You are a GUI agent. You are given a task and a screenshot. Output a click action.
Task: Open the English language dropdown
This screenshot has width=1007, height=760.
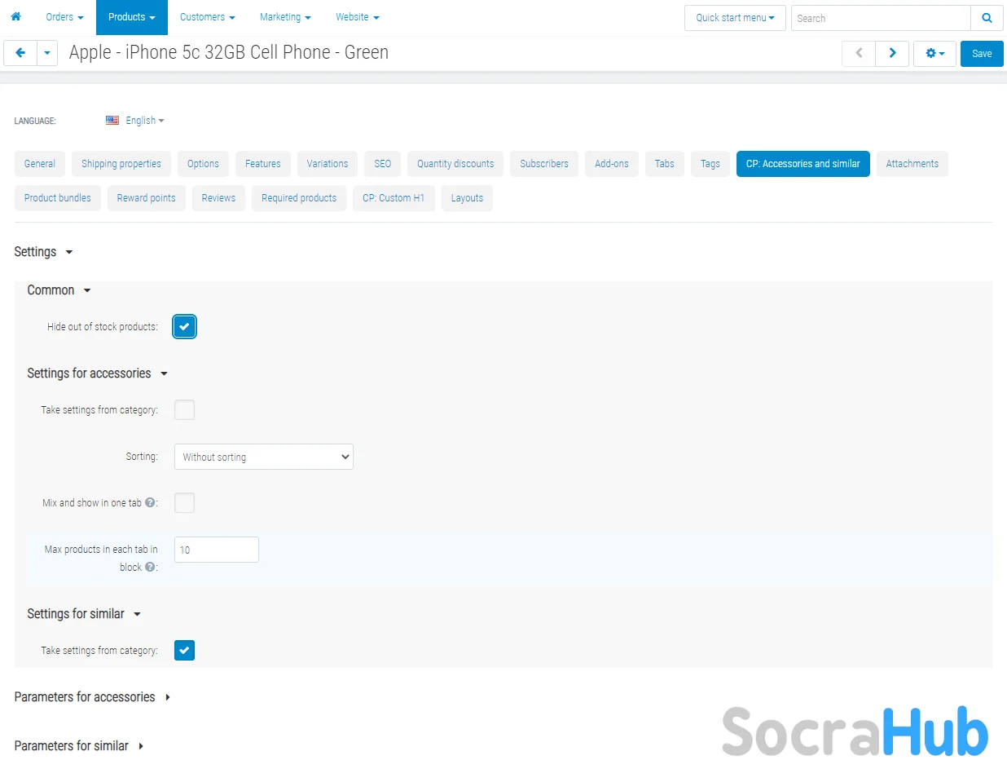pos(145,121)
